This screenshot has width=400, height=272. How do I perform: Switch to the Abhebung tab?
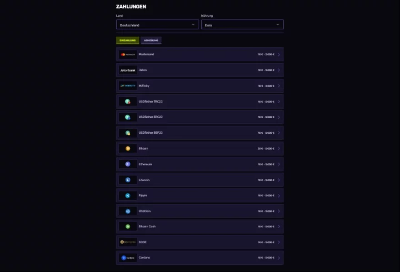[151, 40]
